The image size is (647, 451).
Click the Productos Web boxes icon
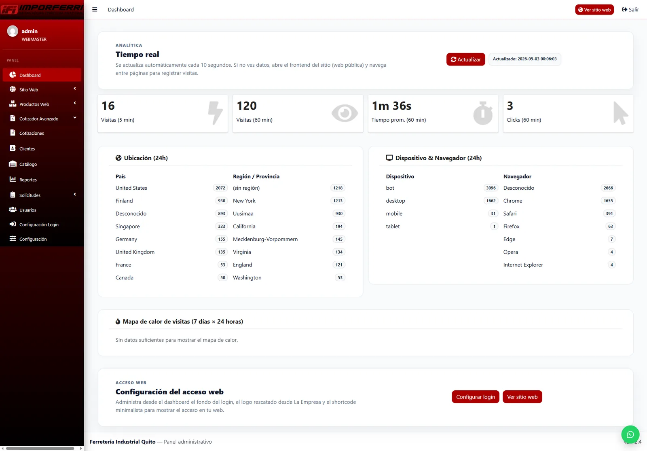tap(13, 104)
